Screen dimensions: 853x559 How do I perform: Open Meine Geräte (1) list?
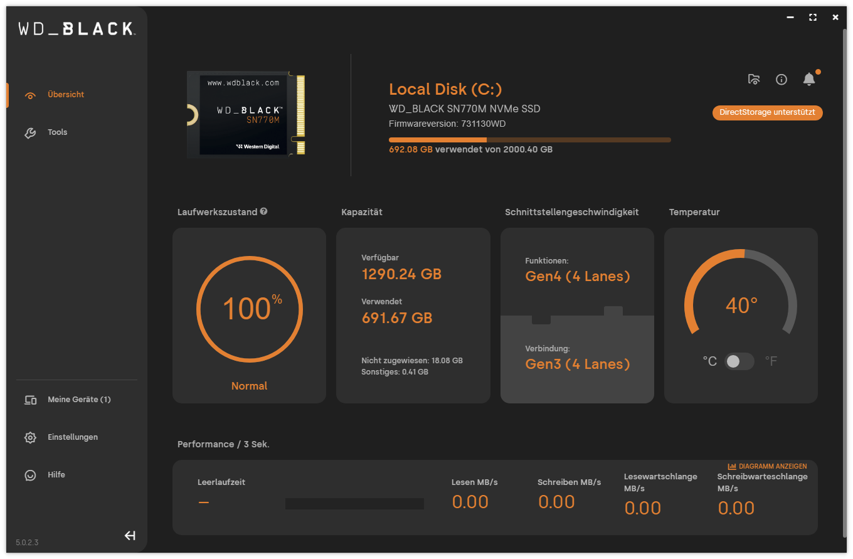point(79,400)
